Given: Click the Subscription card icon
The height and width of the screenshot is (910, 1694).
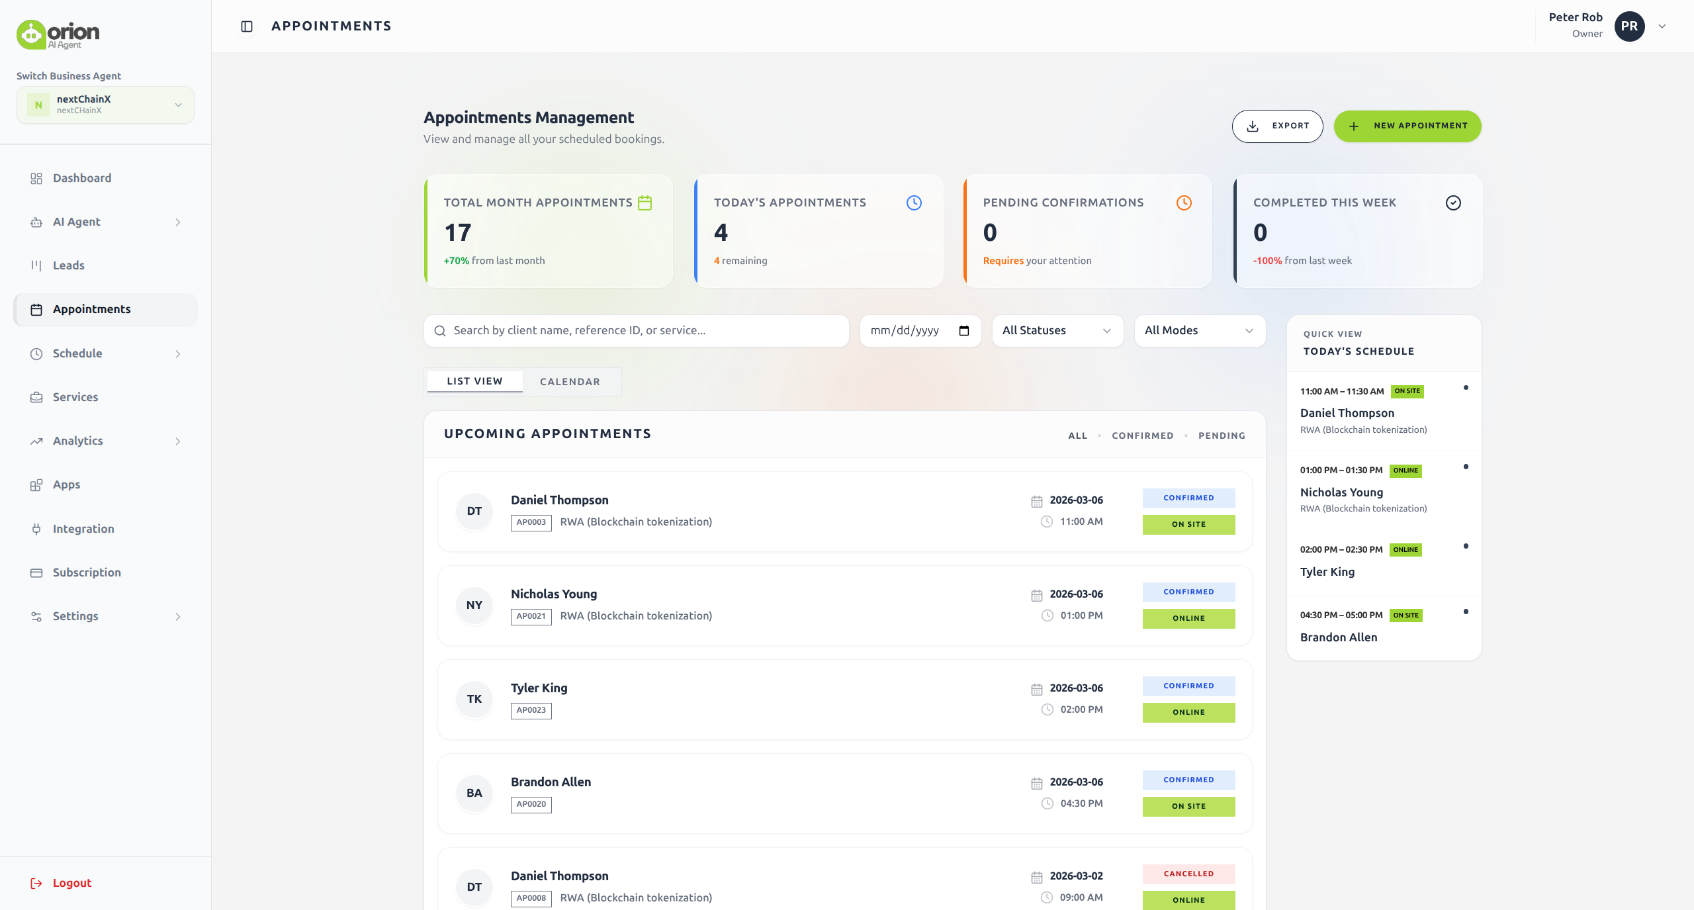Looking at the screenshot, I should 37,572.
